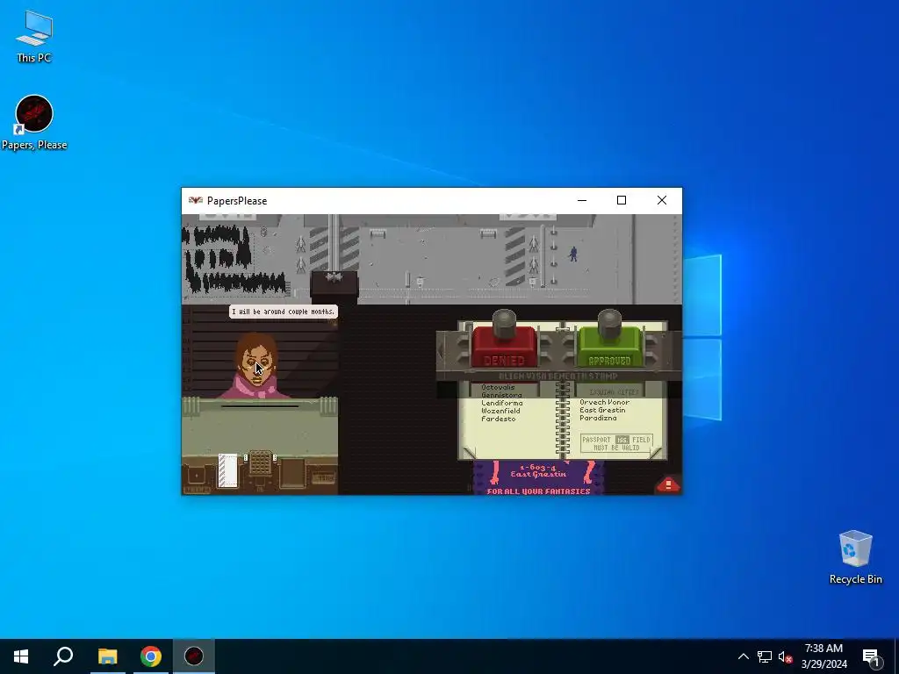Turn rulebook page with bottom-right corner
Viewport: 899px width, 674px height.
(658, 453)
